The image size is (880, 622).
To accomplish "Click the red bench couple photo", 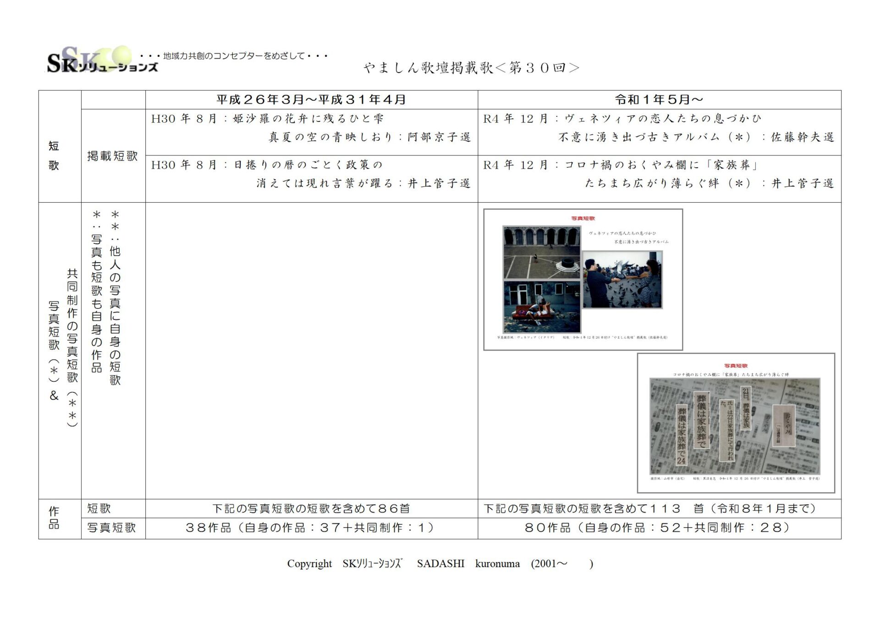I will (x=541, y=307).
